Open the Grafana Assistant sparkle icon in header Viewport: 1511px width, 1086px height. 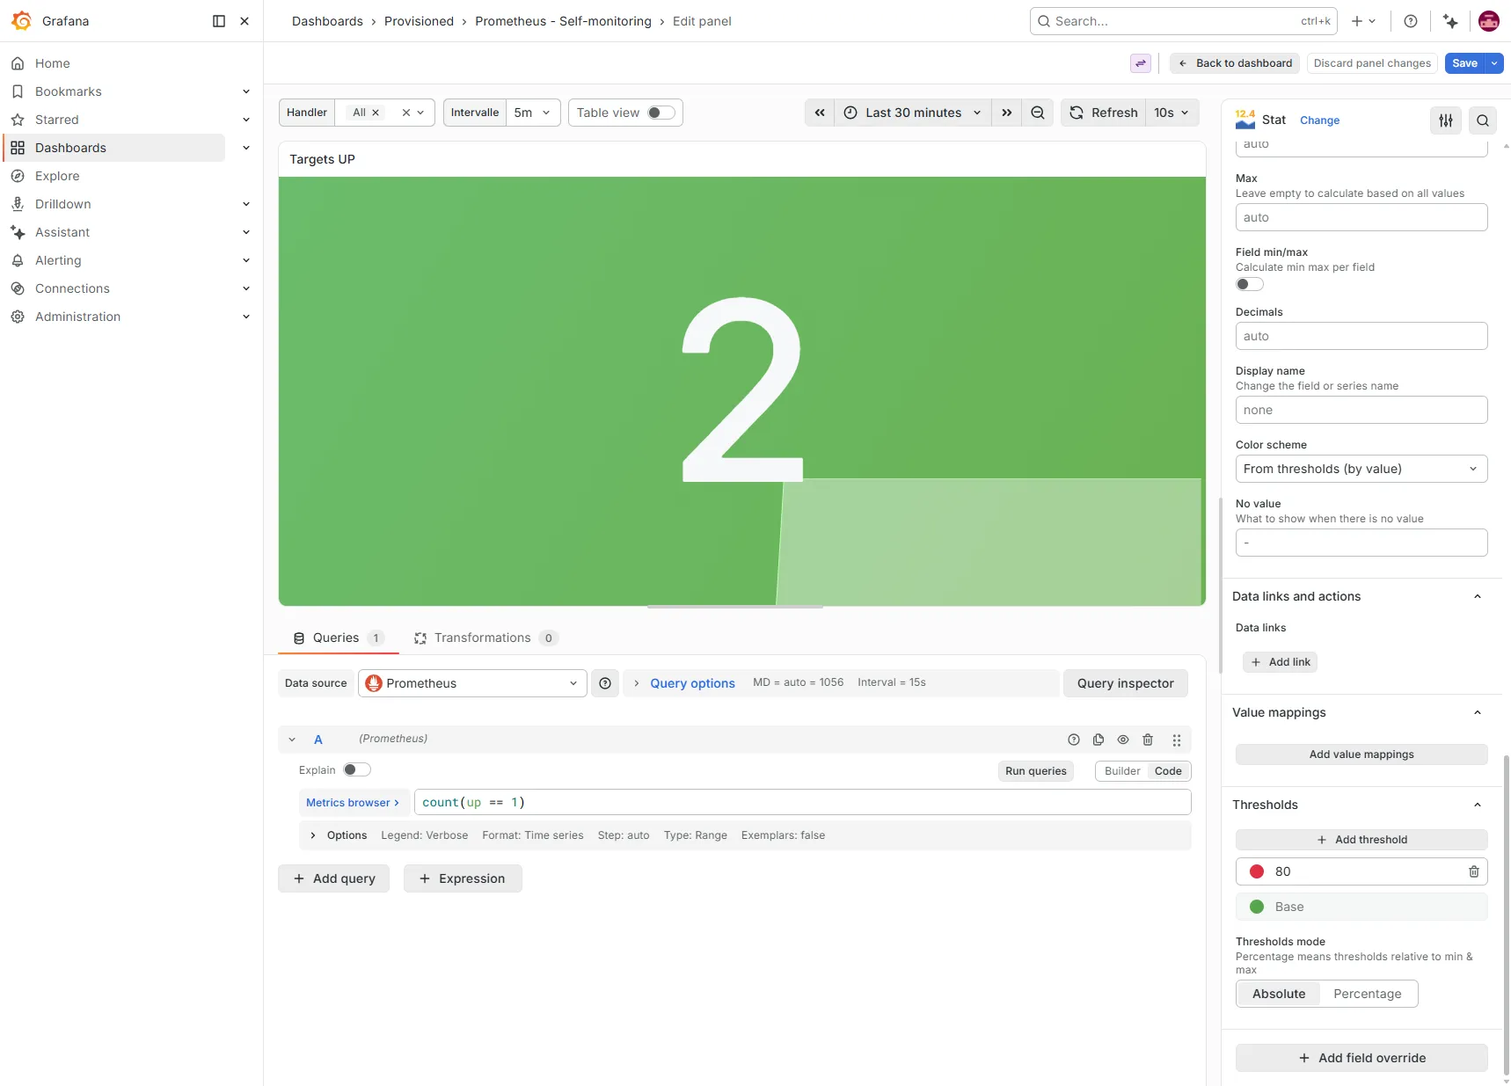click(1450, 21)
